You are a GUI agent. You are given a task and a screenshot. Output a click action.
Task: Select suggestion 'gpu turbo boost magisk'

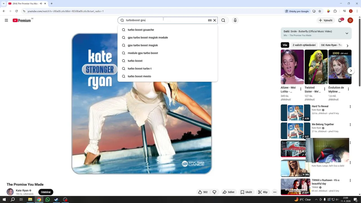tap(168, 45)
